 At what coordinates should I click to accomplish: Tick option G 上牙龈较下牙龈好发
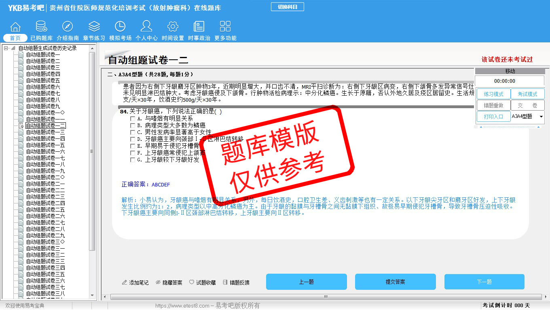(x=133, y=160)
